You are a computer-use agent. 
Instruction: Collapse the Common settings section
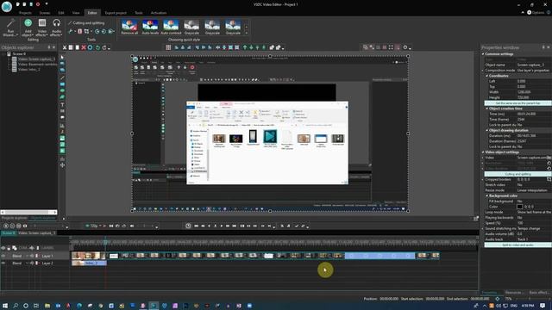483,54
